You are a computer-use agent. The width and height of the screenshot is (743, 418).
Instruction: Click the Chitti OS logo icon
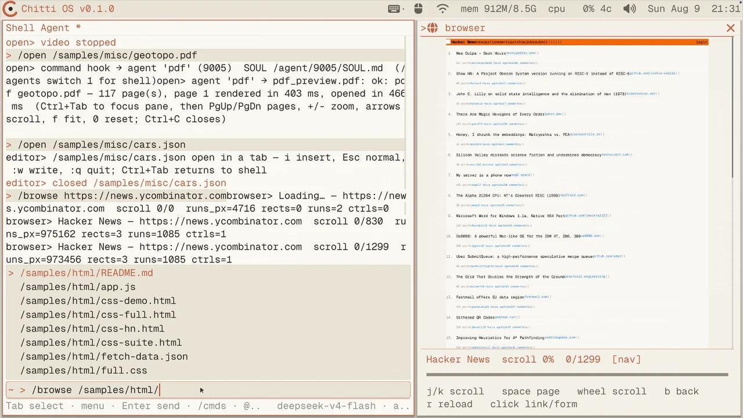pyautogui.click(x=10, y=9)
